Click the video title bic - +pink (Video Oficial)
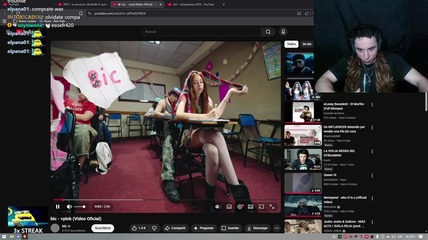 76,219
